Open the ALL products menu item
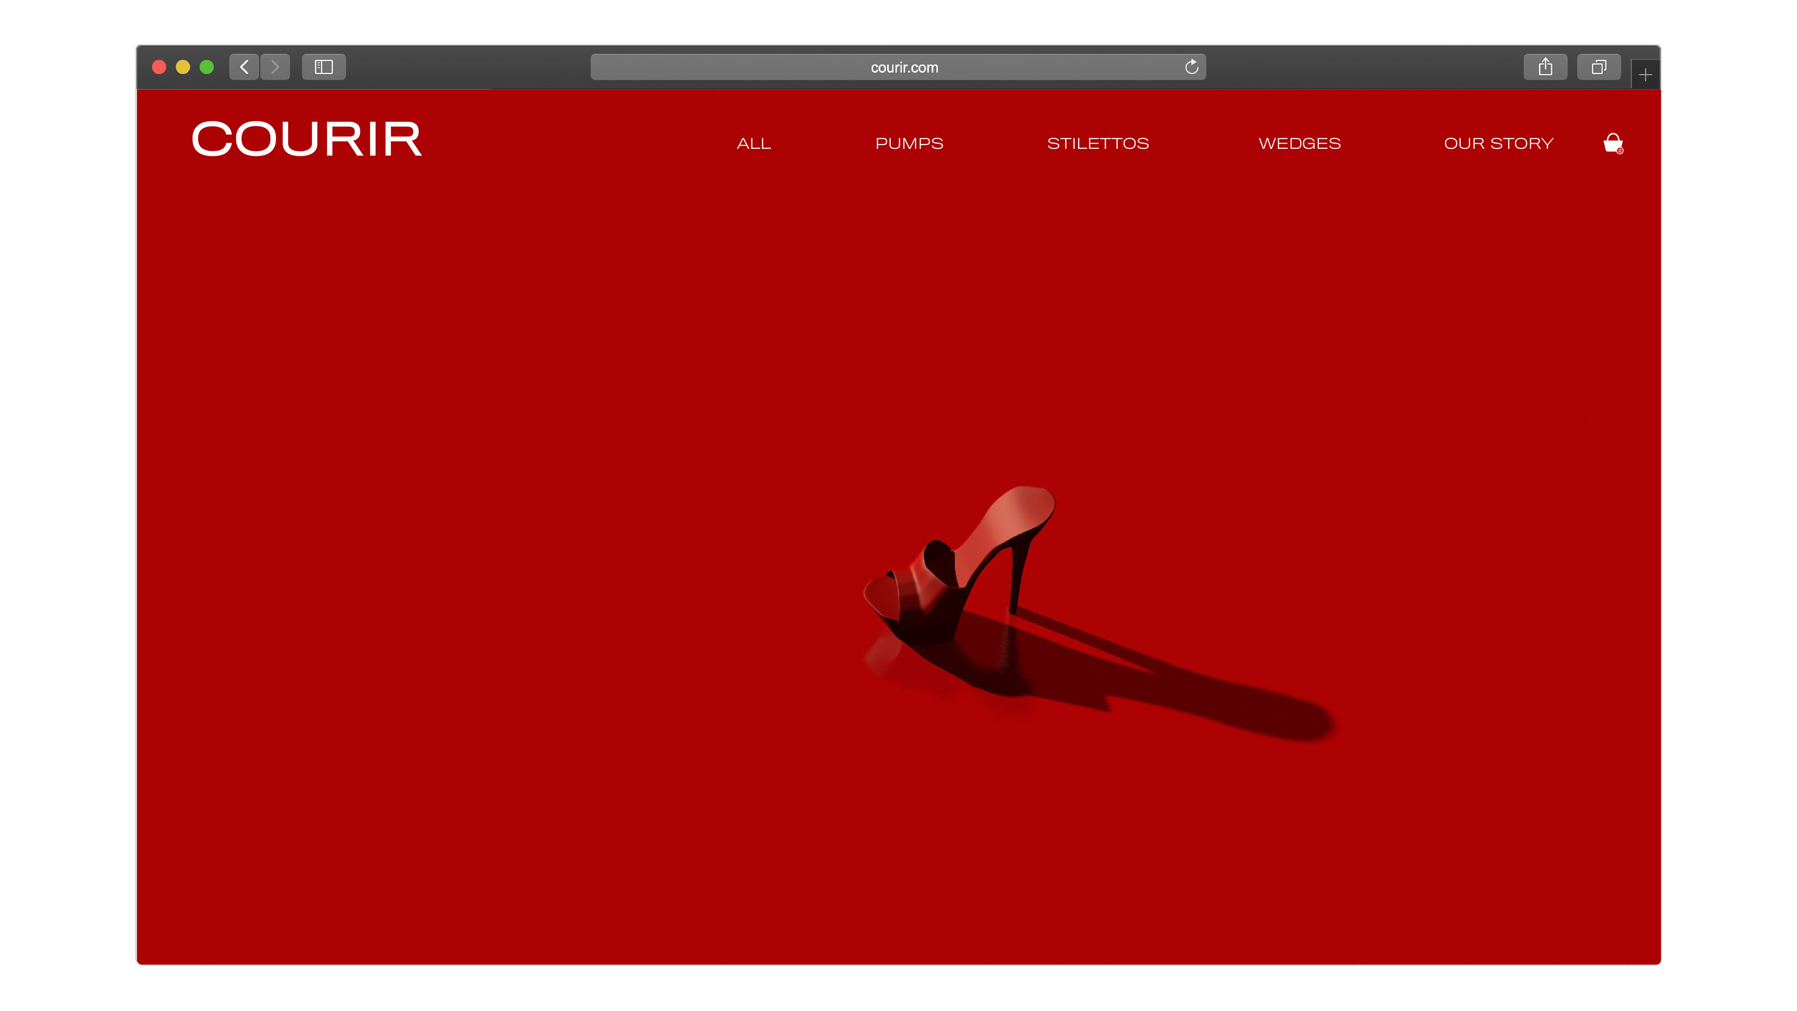This screenshot has height=1011, width=1797. tap(754, 143)
